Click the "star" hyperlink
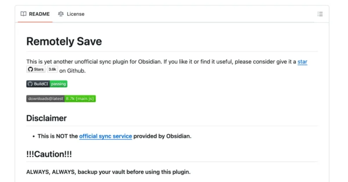 coord(302,62)
